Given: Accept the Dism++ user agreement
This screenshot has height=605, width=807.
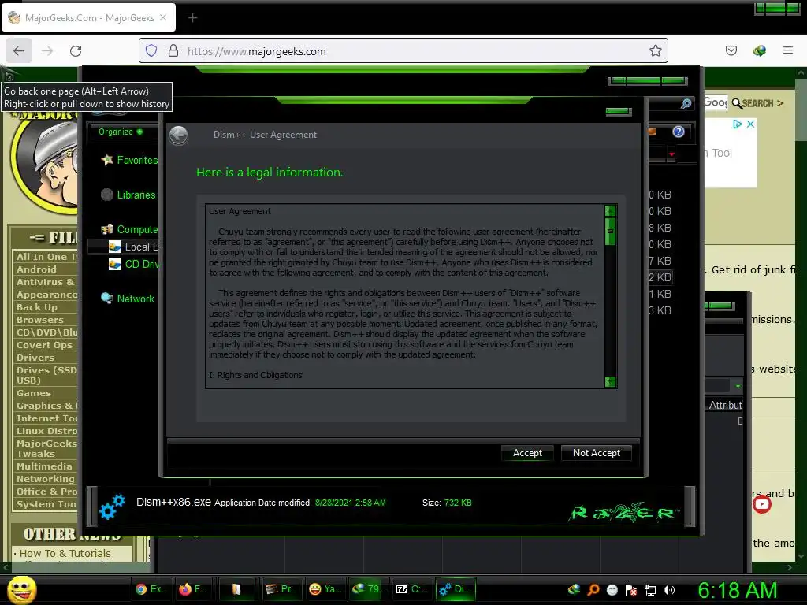Looking at the screenshot, I should (527, 453).
